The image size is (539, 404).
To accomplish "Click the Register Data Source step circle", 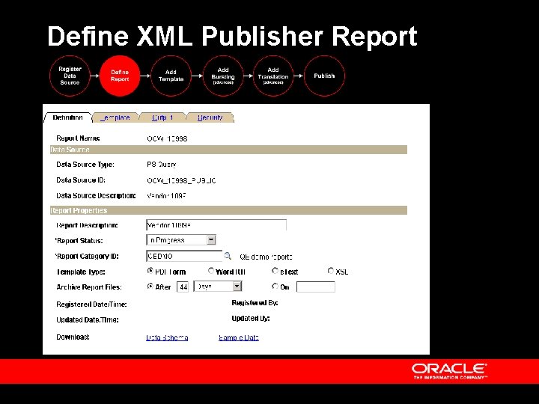I will (70, 76).
